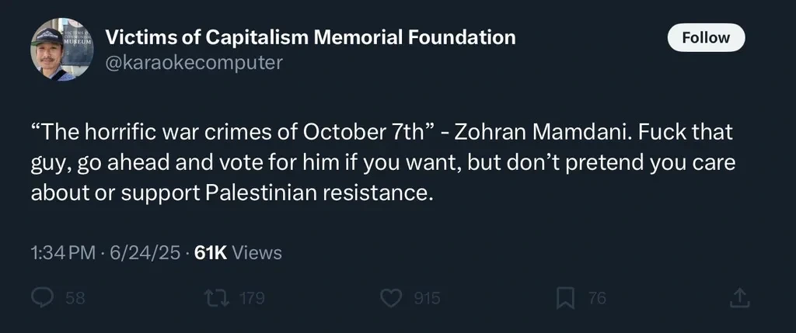Follow the karaokecomputer account
Image resolution: width=796 pixels, height=333 pixels.
click(x=706, y=37)
